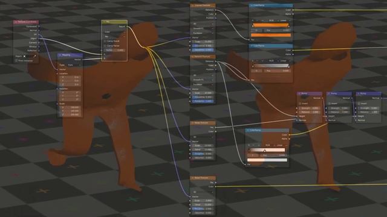Click the Generated output socket on Texture Coordinate

pyautogui.click(x=39, y=27)
